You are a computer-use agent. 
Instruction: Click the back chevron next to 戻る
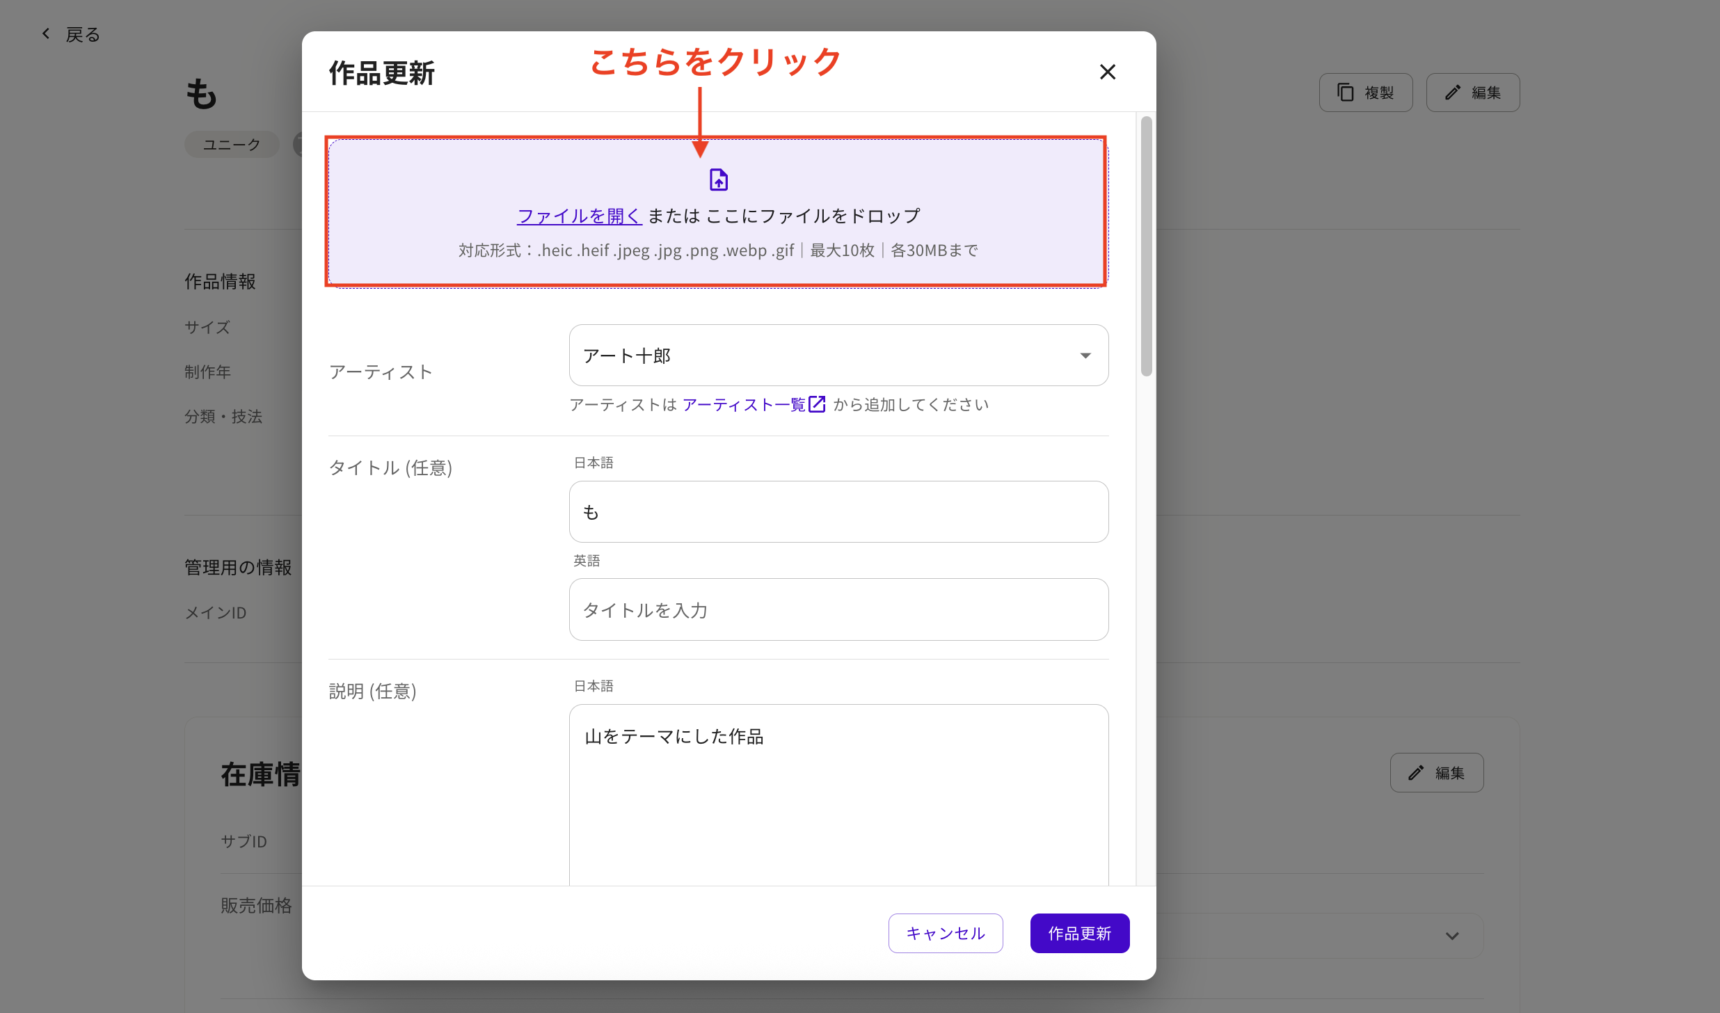pos(46,33)
